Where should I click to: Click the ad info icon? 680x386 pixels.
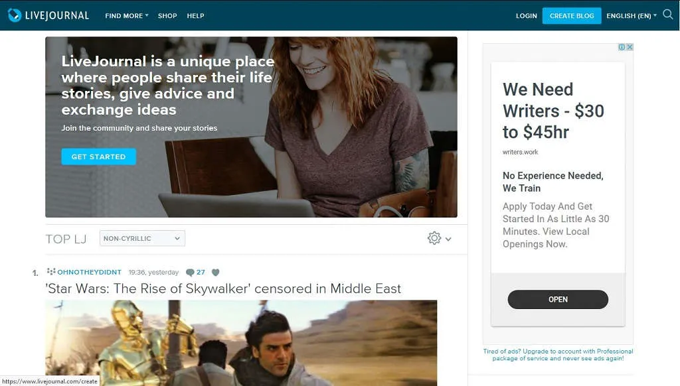coord(622,47)
